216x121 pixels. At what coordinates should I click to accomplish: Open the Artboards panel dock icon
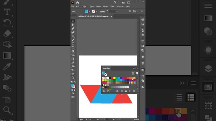coord(143,76)
